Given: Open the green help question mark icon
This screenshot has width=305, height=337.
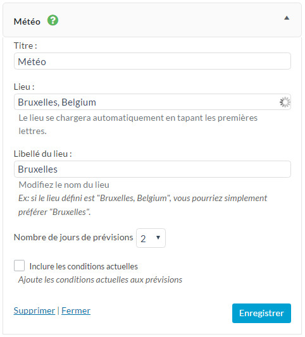Looking at the screenshot, I should pos(53,20).
